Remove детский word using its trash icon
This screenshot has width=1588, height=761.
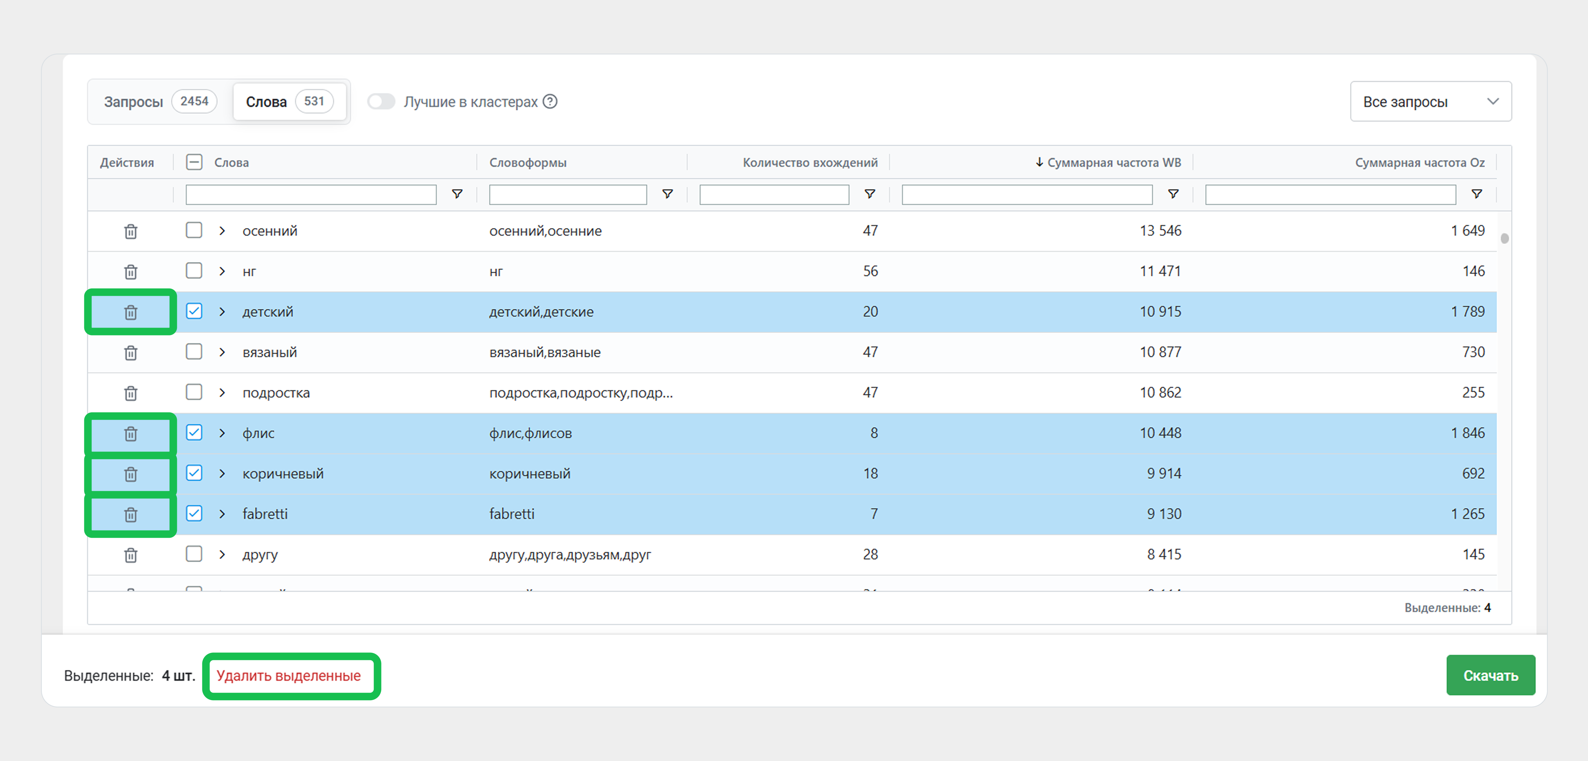pos(131,313)
